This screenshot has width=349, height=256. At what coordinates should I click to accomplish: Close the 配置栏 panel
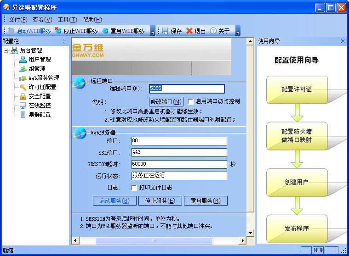(x=64, y=41)
